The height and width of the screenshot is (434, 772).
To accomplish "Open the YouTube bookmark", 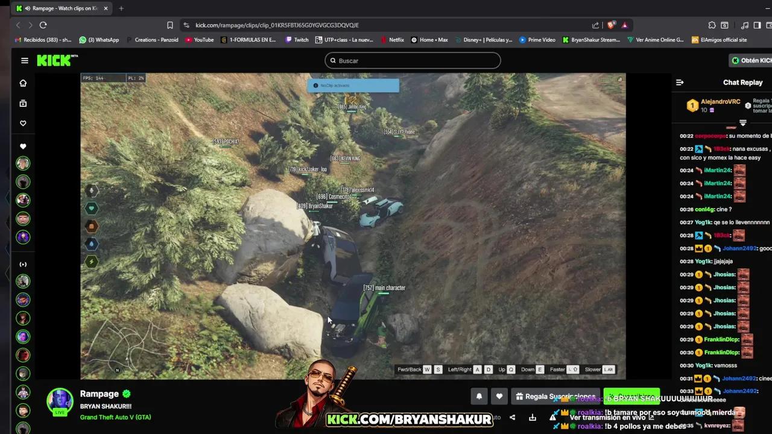I will pos(200,40).
